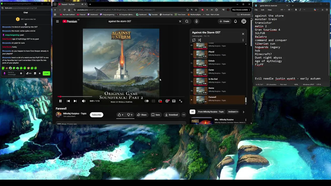Toggle playlist shuffle
The width and height of the screenshot is (331, 186).
(x=199, y=40)
